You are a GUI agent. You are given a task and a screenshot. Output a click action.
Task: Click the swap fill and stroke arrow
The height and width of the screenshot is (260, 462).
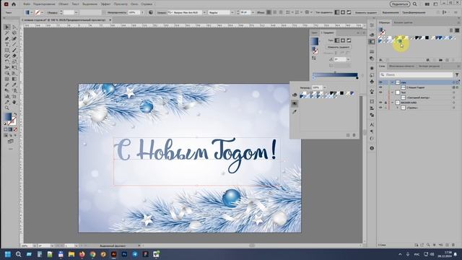14,114
